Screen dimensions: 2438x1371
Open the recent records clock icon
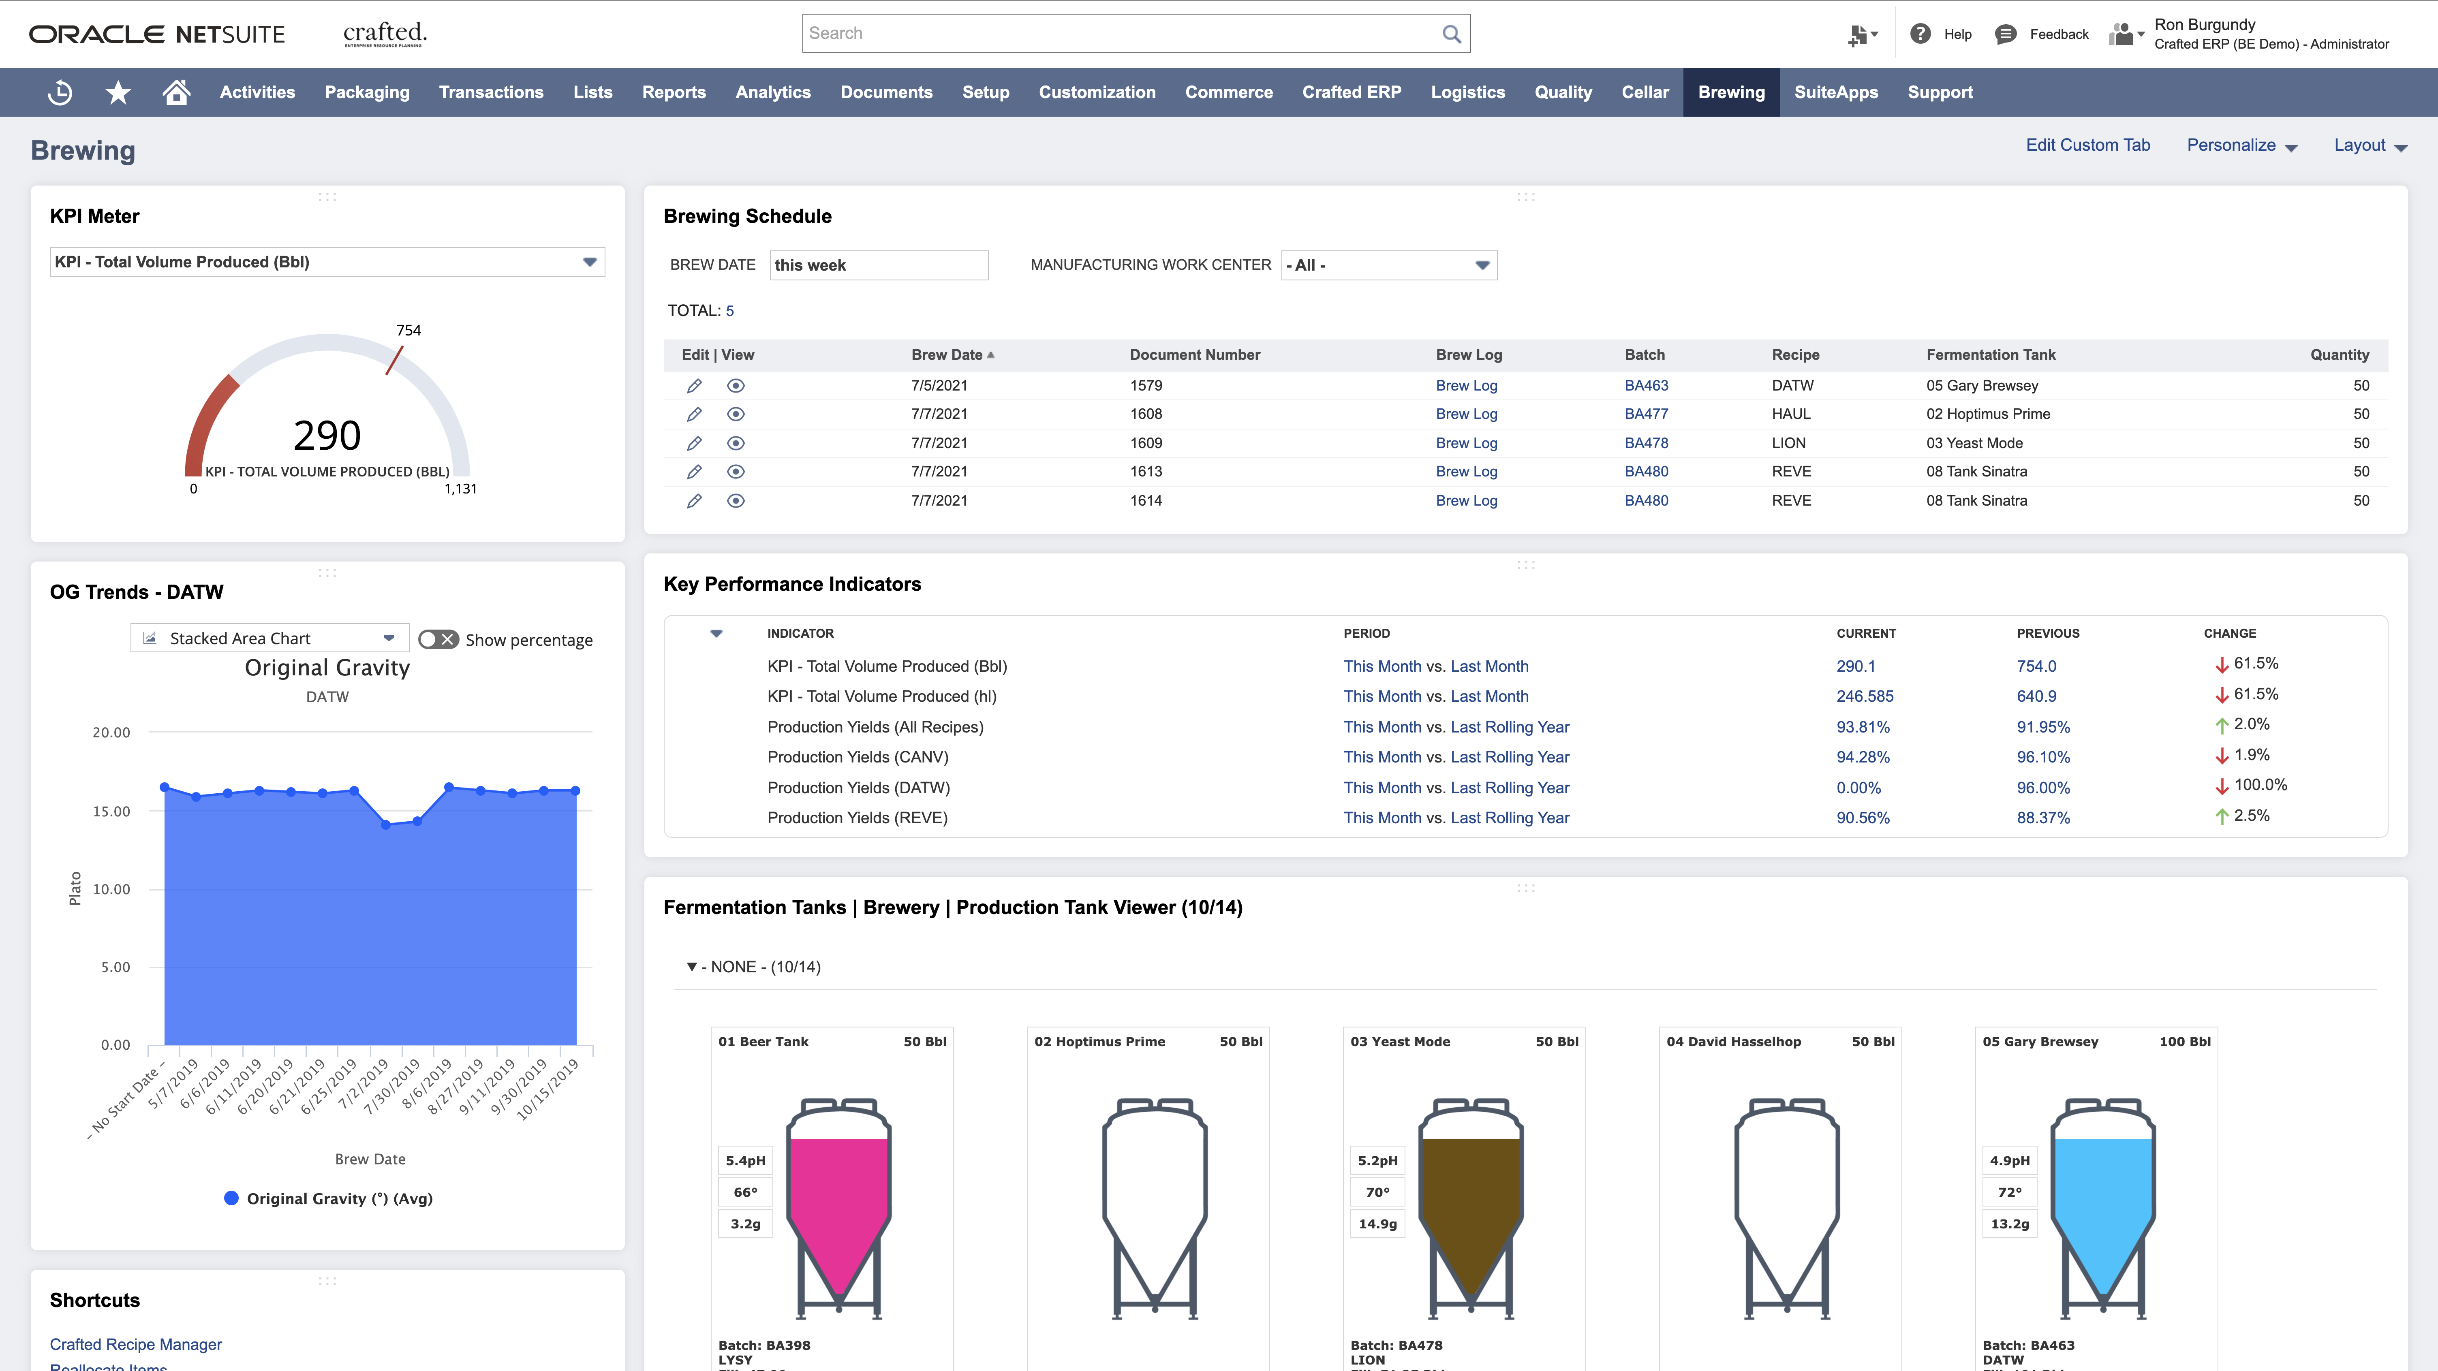click(x=59, y=92)
